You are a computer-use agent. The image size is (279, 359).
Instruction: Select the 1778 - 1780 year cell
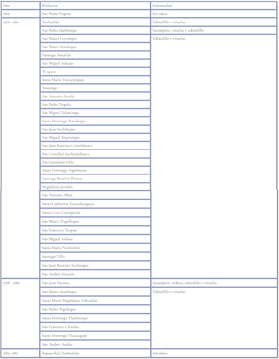coord(20,283)
